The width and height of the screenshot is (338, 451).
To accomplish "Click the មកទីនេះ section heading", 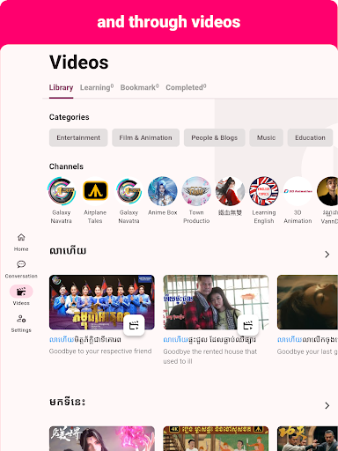I will coord(67,402).
